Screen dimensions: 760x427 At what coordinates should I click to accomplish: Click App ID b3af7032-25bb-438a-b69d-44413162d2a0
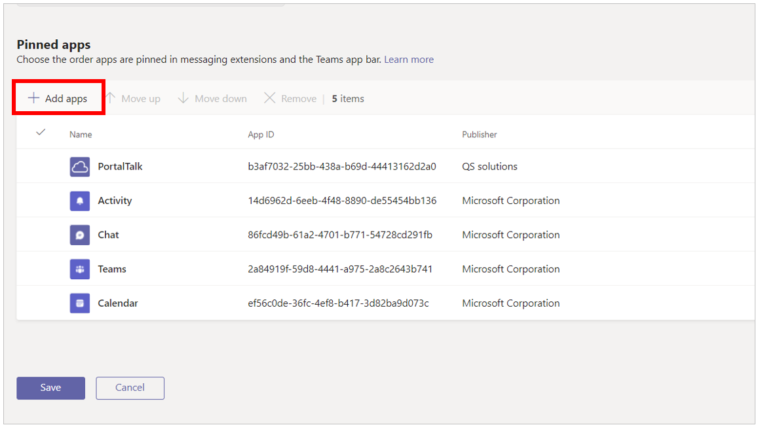[x=342, y=166]
